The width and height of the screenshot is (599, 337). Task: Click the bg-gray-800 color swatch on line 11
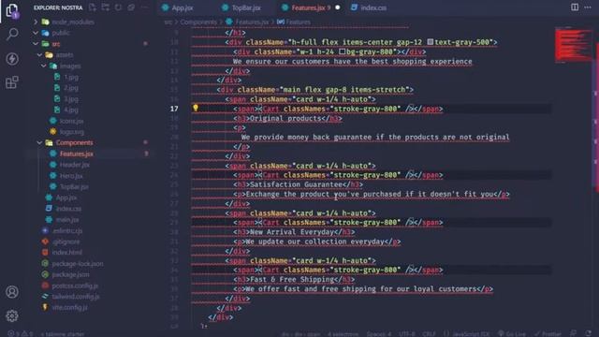click(343, 51)
